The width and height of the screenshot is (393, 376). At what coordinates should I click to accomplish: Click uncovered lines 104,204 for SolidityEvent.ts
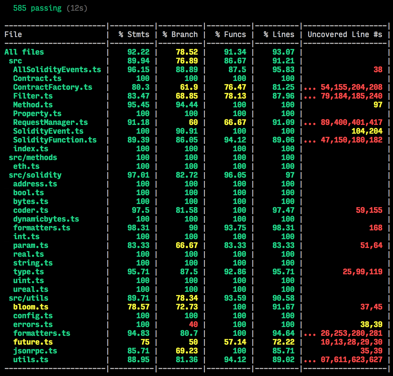[367, 131]
